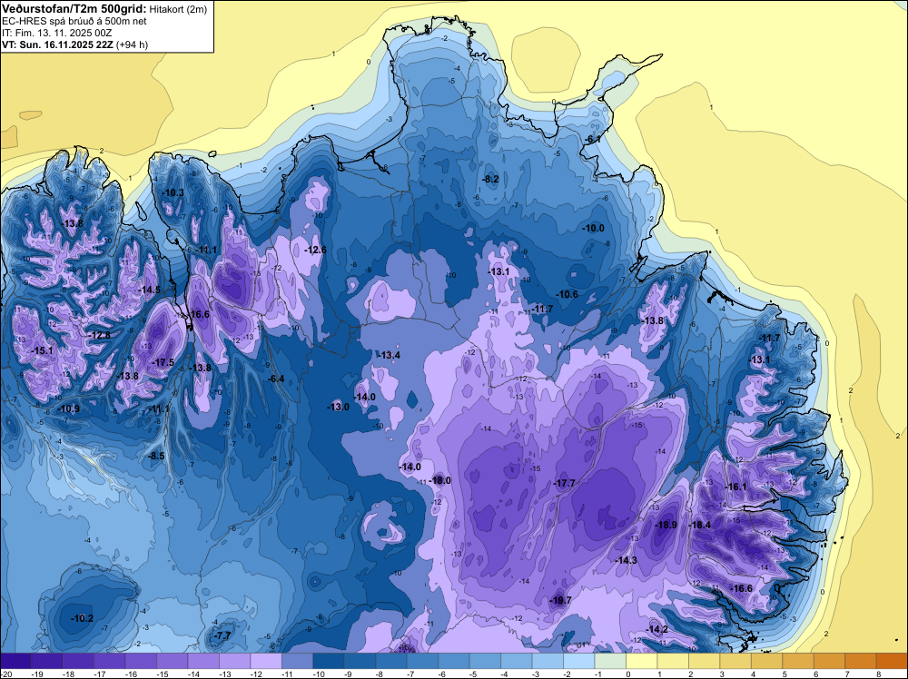Click the pale yellow legend swatch between 0 and 1
The width and height of the screenshot is (908, 679).
[642, 661]
